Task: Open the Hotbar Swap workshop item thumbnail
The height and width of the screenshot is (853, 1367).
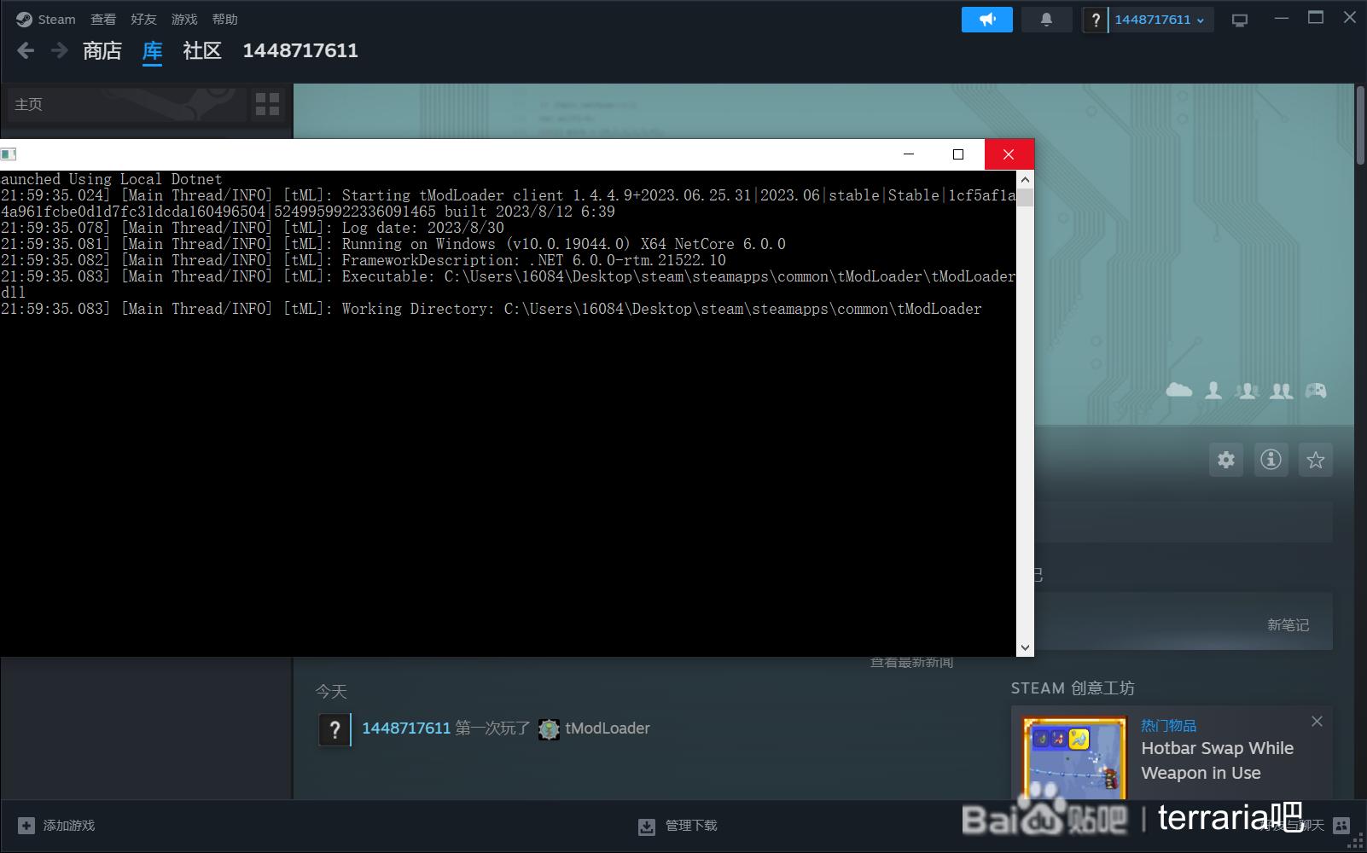Action: [1074, 757]
